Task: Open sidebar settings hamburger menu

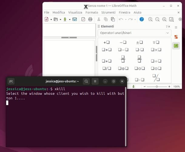Action: pos(176,28)
